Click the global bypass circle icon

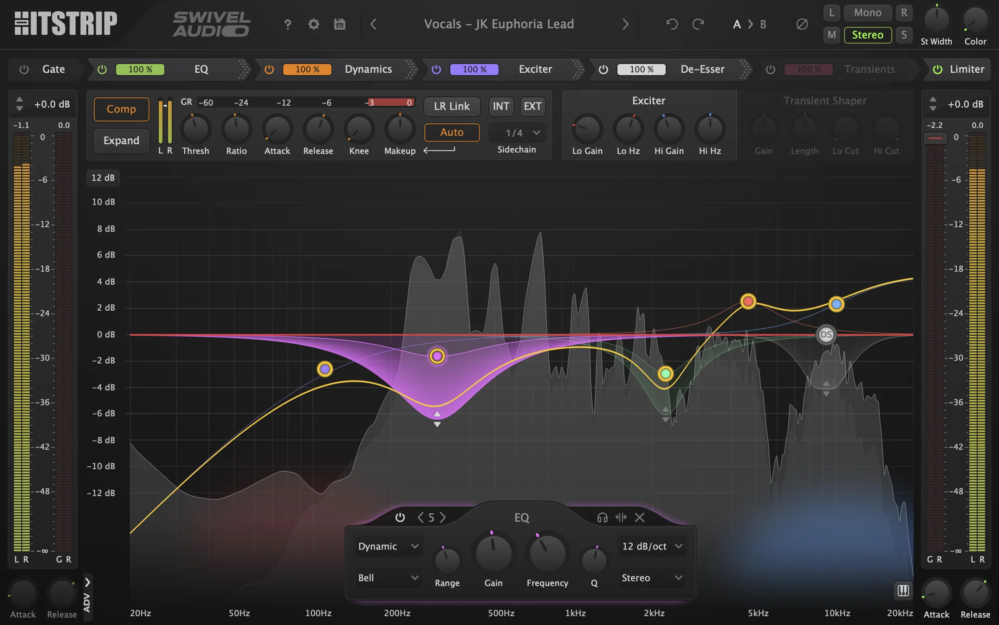[801, 25]
